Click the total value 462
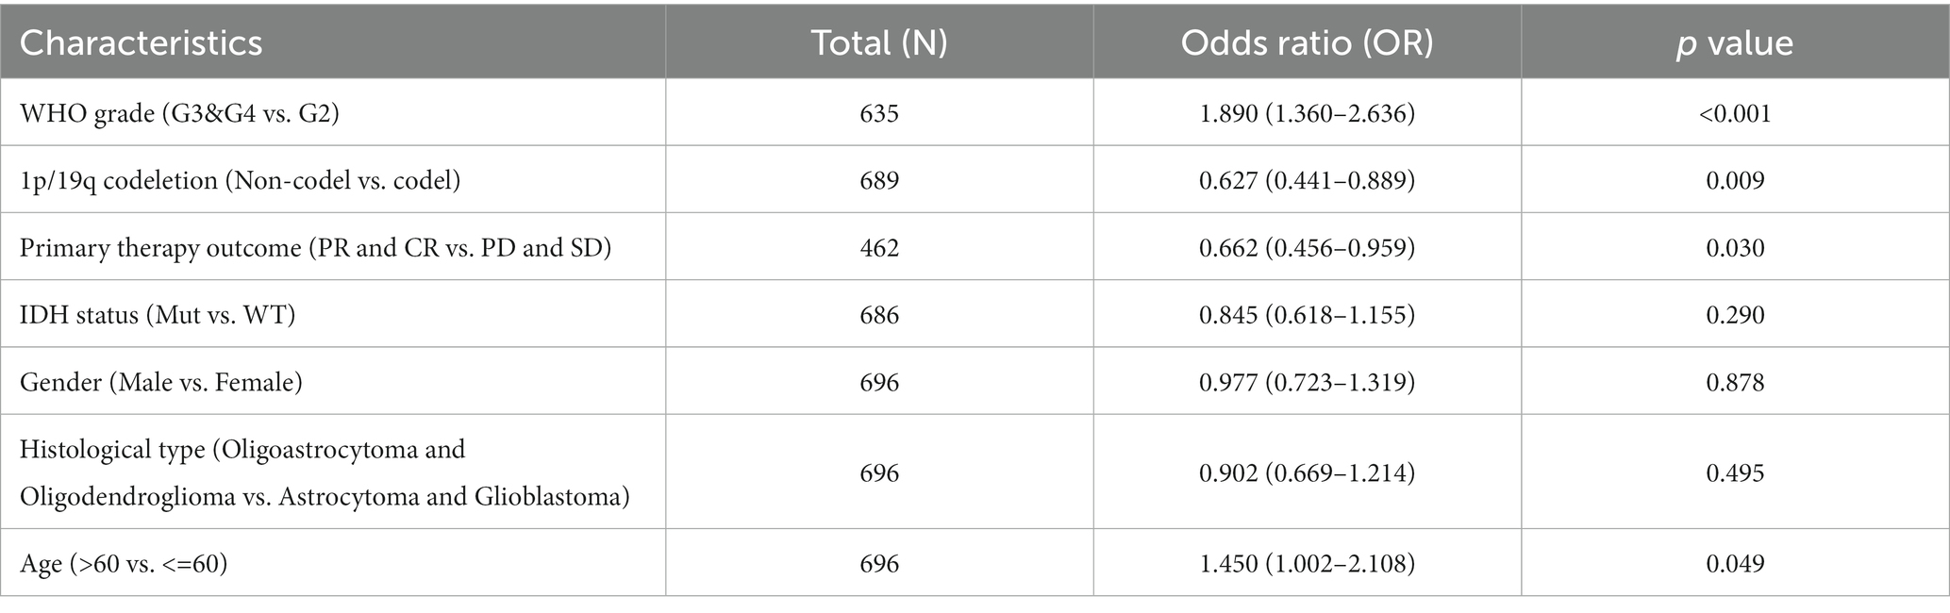This screenshot has height=613, width=1950. pyautogui.click(x=879, y=247)
